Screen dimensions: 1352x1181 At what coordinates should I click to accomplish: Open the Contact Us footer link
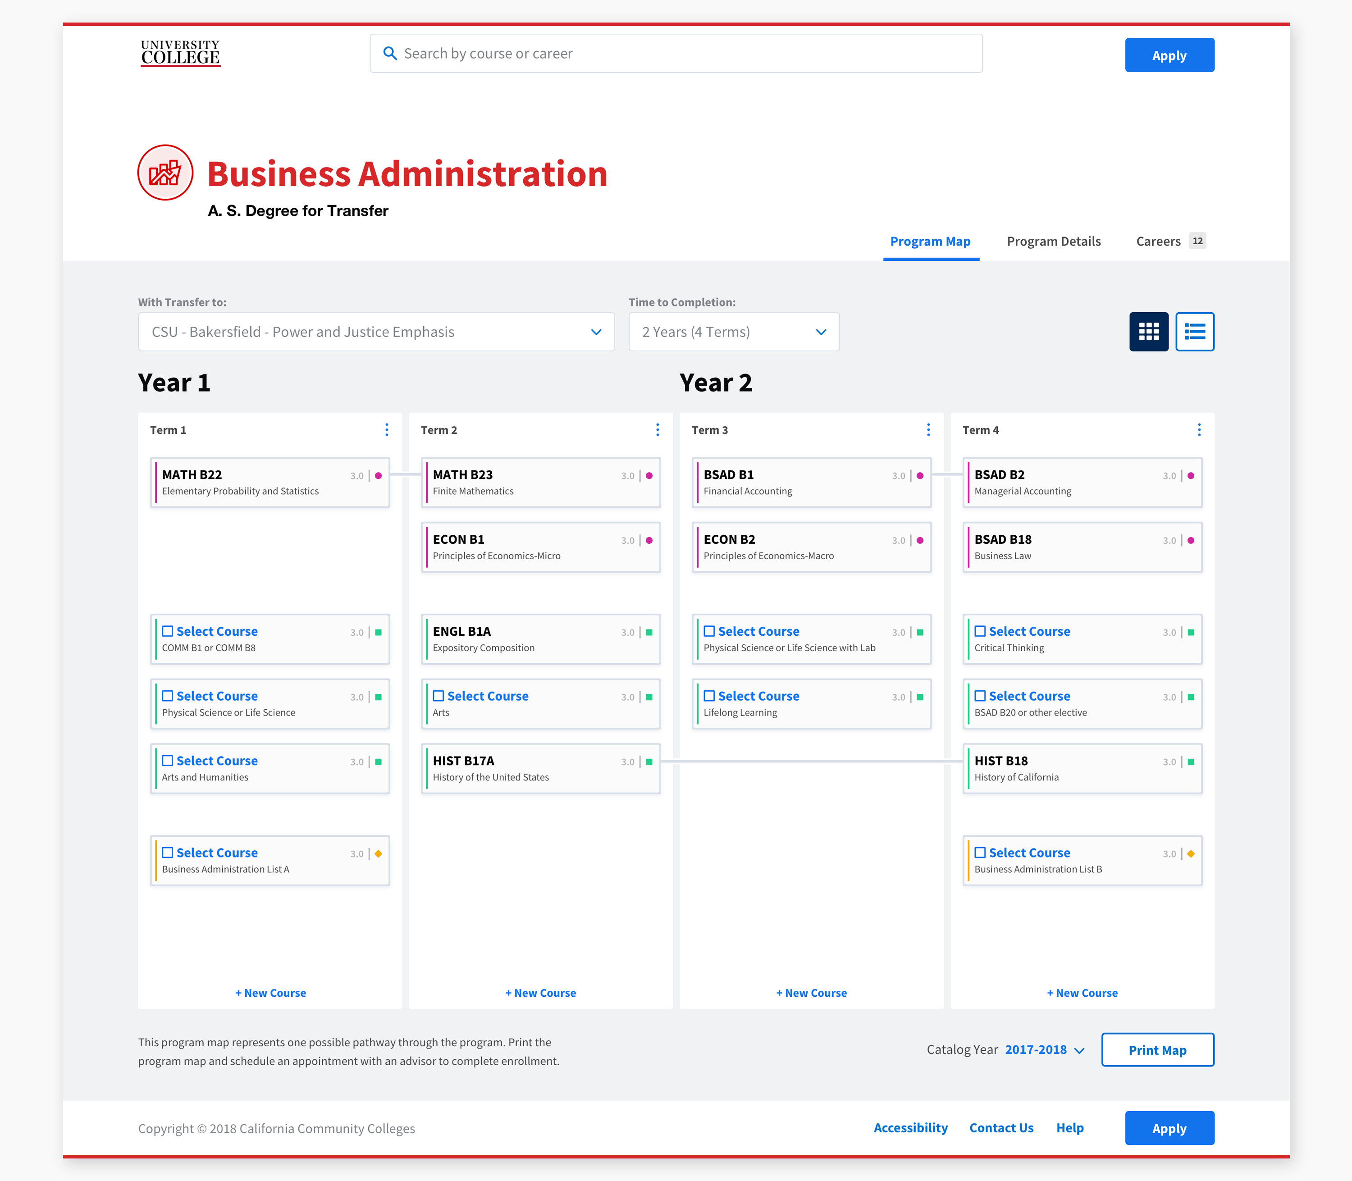click(1001, 1128)
